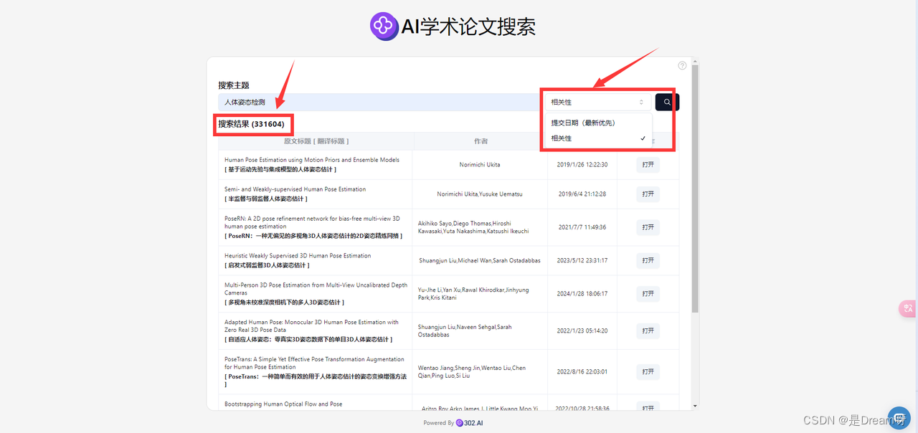Click the 302.AI footer link
This screenshot has height=433, width=918.
(470, 423)
